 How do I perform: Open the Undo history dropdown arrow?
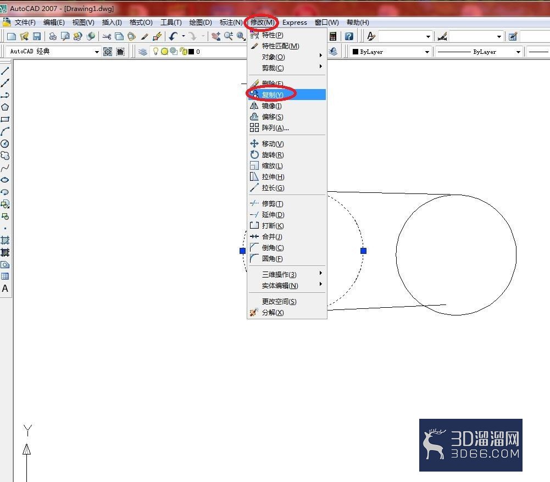pyautogui.click(x=183, y=36)
